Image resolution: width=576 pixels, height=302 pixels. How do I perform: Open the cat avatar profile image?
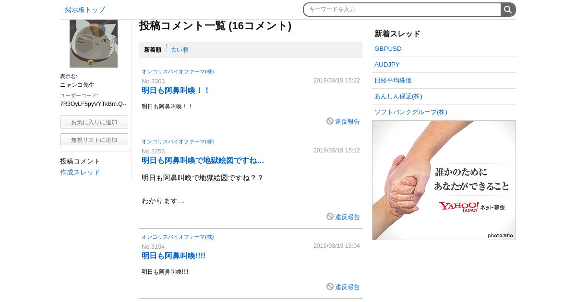pyautogui.click(x=94, y=44)
